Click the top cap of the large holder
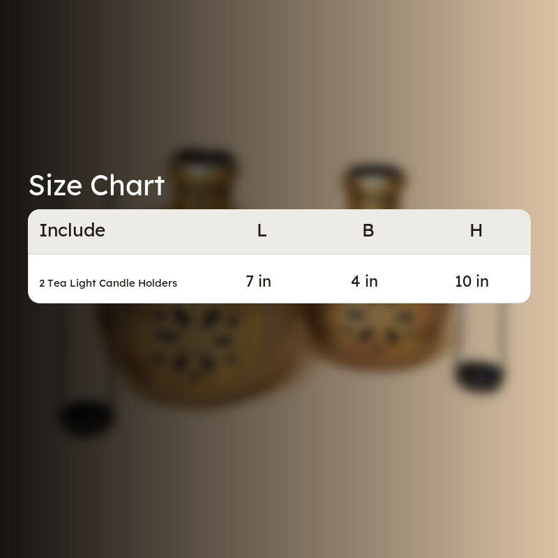This screenshot has width=558, height=558. pos(203,178)
